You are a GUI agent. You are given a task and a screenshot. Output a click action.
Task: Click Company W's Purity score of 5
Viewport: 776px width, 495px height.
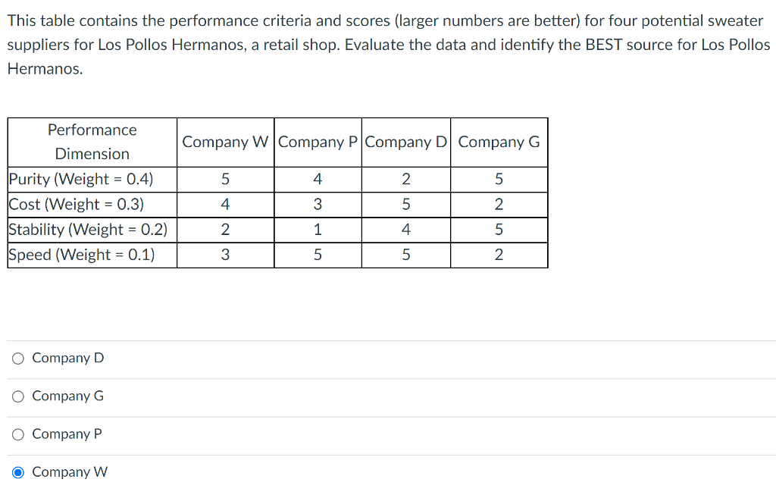click(x=225, y=179)
